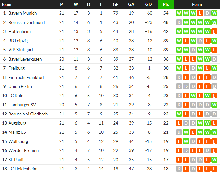222x175 pixels.
Task: Click the GF column header
Action: click(115, 4)
